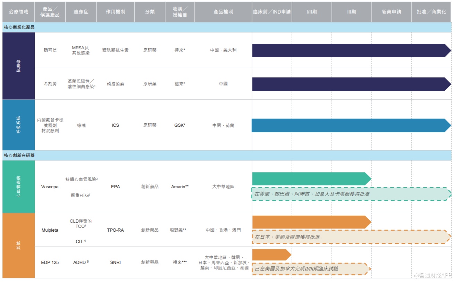Image resolution: width=455 pixels, height=282 pixels.
Task: Select 原研藥 in the ICS row
Action: tap(150, 125)
